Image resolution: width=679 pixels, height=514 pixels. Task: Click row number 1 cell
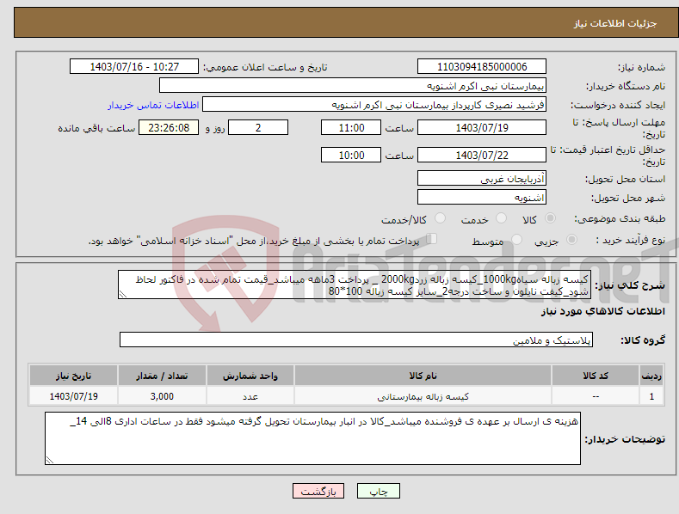click(651, 396)
